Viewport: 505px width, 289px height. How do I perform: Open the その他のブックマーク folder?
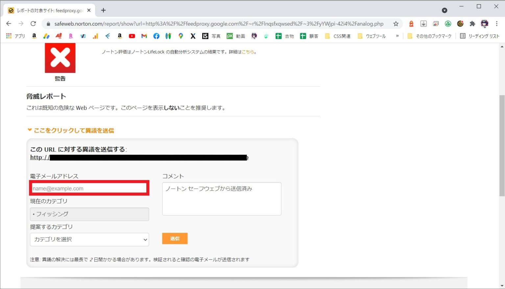click(x=429, y=36)
